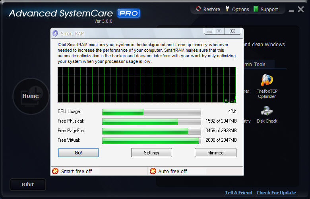310x199 pixels.
Task: Click the Free PageFile label
Action: (x=71, y=131)
